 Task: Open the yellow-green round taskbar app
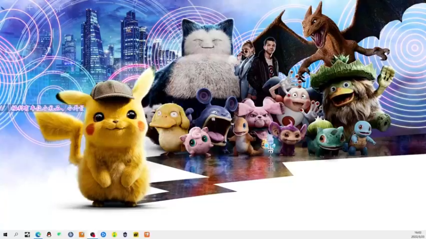(x=114, y=235)
